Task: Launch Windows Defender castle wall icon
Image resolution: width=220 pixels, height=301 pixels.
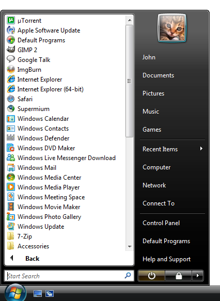Action: [11, 138]
